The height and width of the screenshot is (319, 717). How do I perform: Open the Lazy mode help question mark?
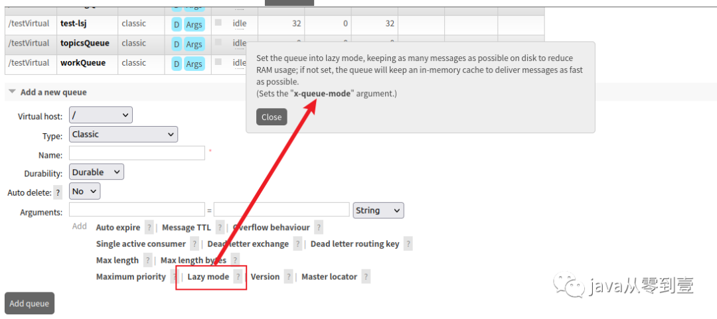(x=238, y=277)
